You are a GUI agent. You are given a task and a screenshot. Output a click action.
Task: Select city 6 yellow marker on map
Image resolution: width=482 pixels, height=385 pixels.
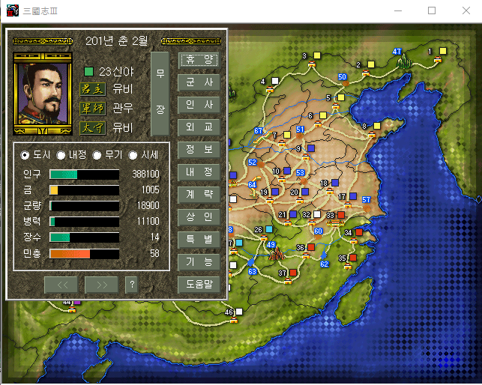[x=323, y=115]
